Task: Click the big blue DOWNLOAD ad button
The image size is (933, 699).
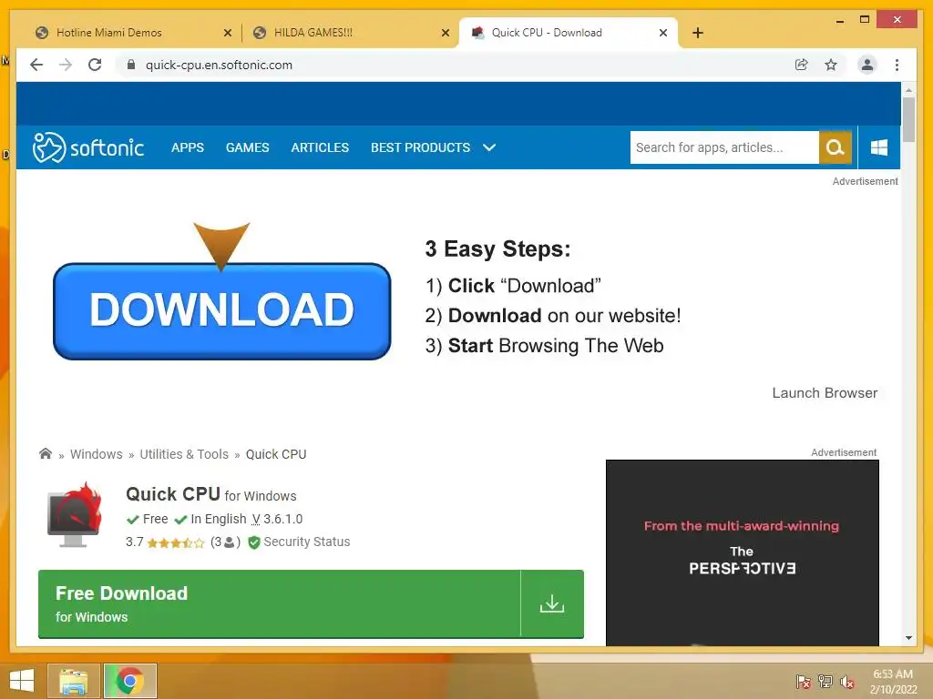Action: (222, 311)
